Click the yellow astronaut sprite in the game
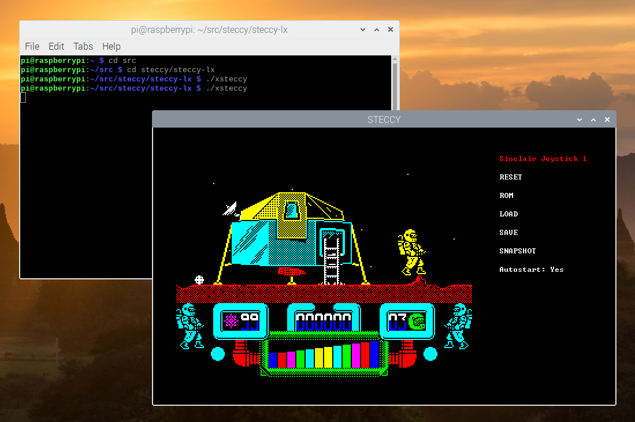 pyautogui.click(x=411, y=252)
